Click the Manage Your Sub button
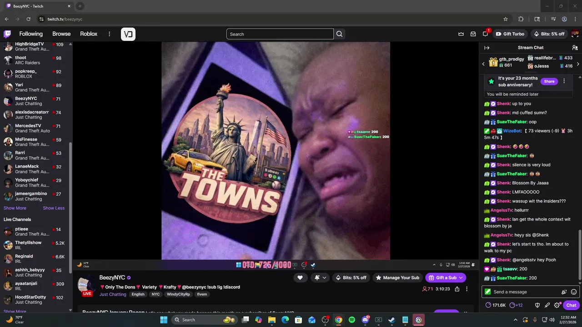Viewport: 582px width, 327px height. tap(397, 277)
